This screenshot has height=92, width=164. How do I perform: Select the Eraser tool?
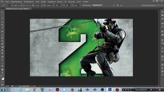(2, 44)
